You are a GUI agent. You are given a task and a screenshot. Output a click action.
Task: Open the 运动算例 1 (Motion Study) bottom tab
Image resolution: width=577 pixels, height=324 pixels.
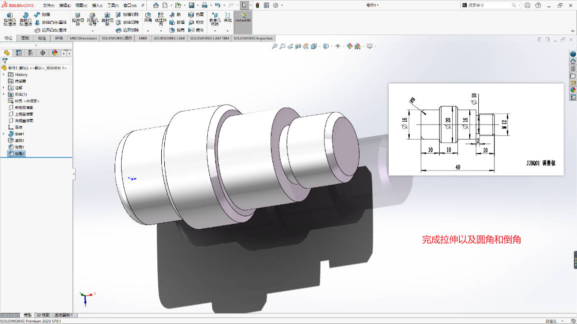pos(64,315)
